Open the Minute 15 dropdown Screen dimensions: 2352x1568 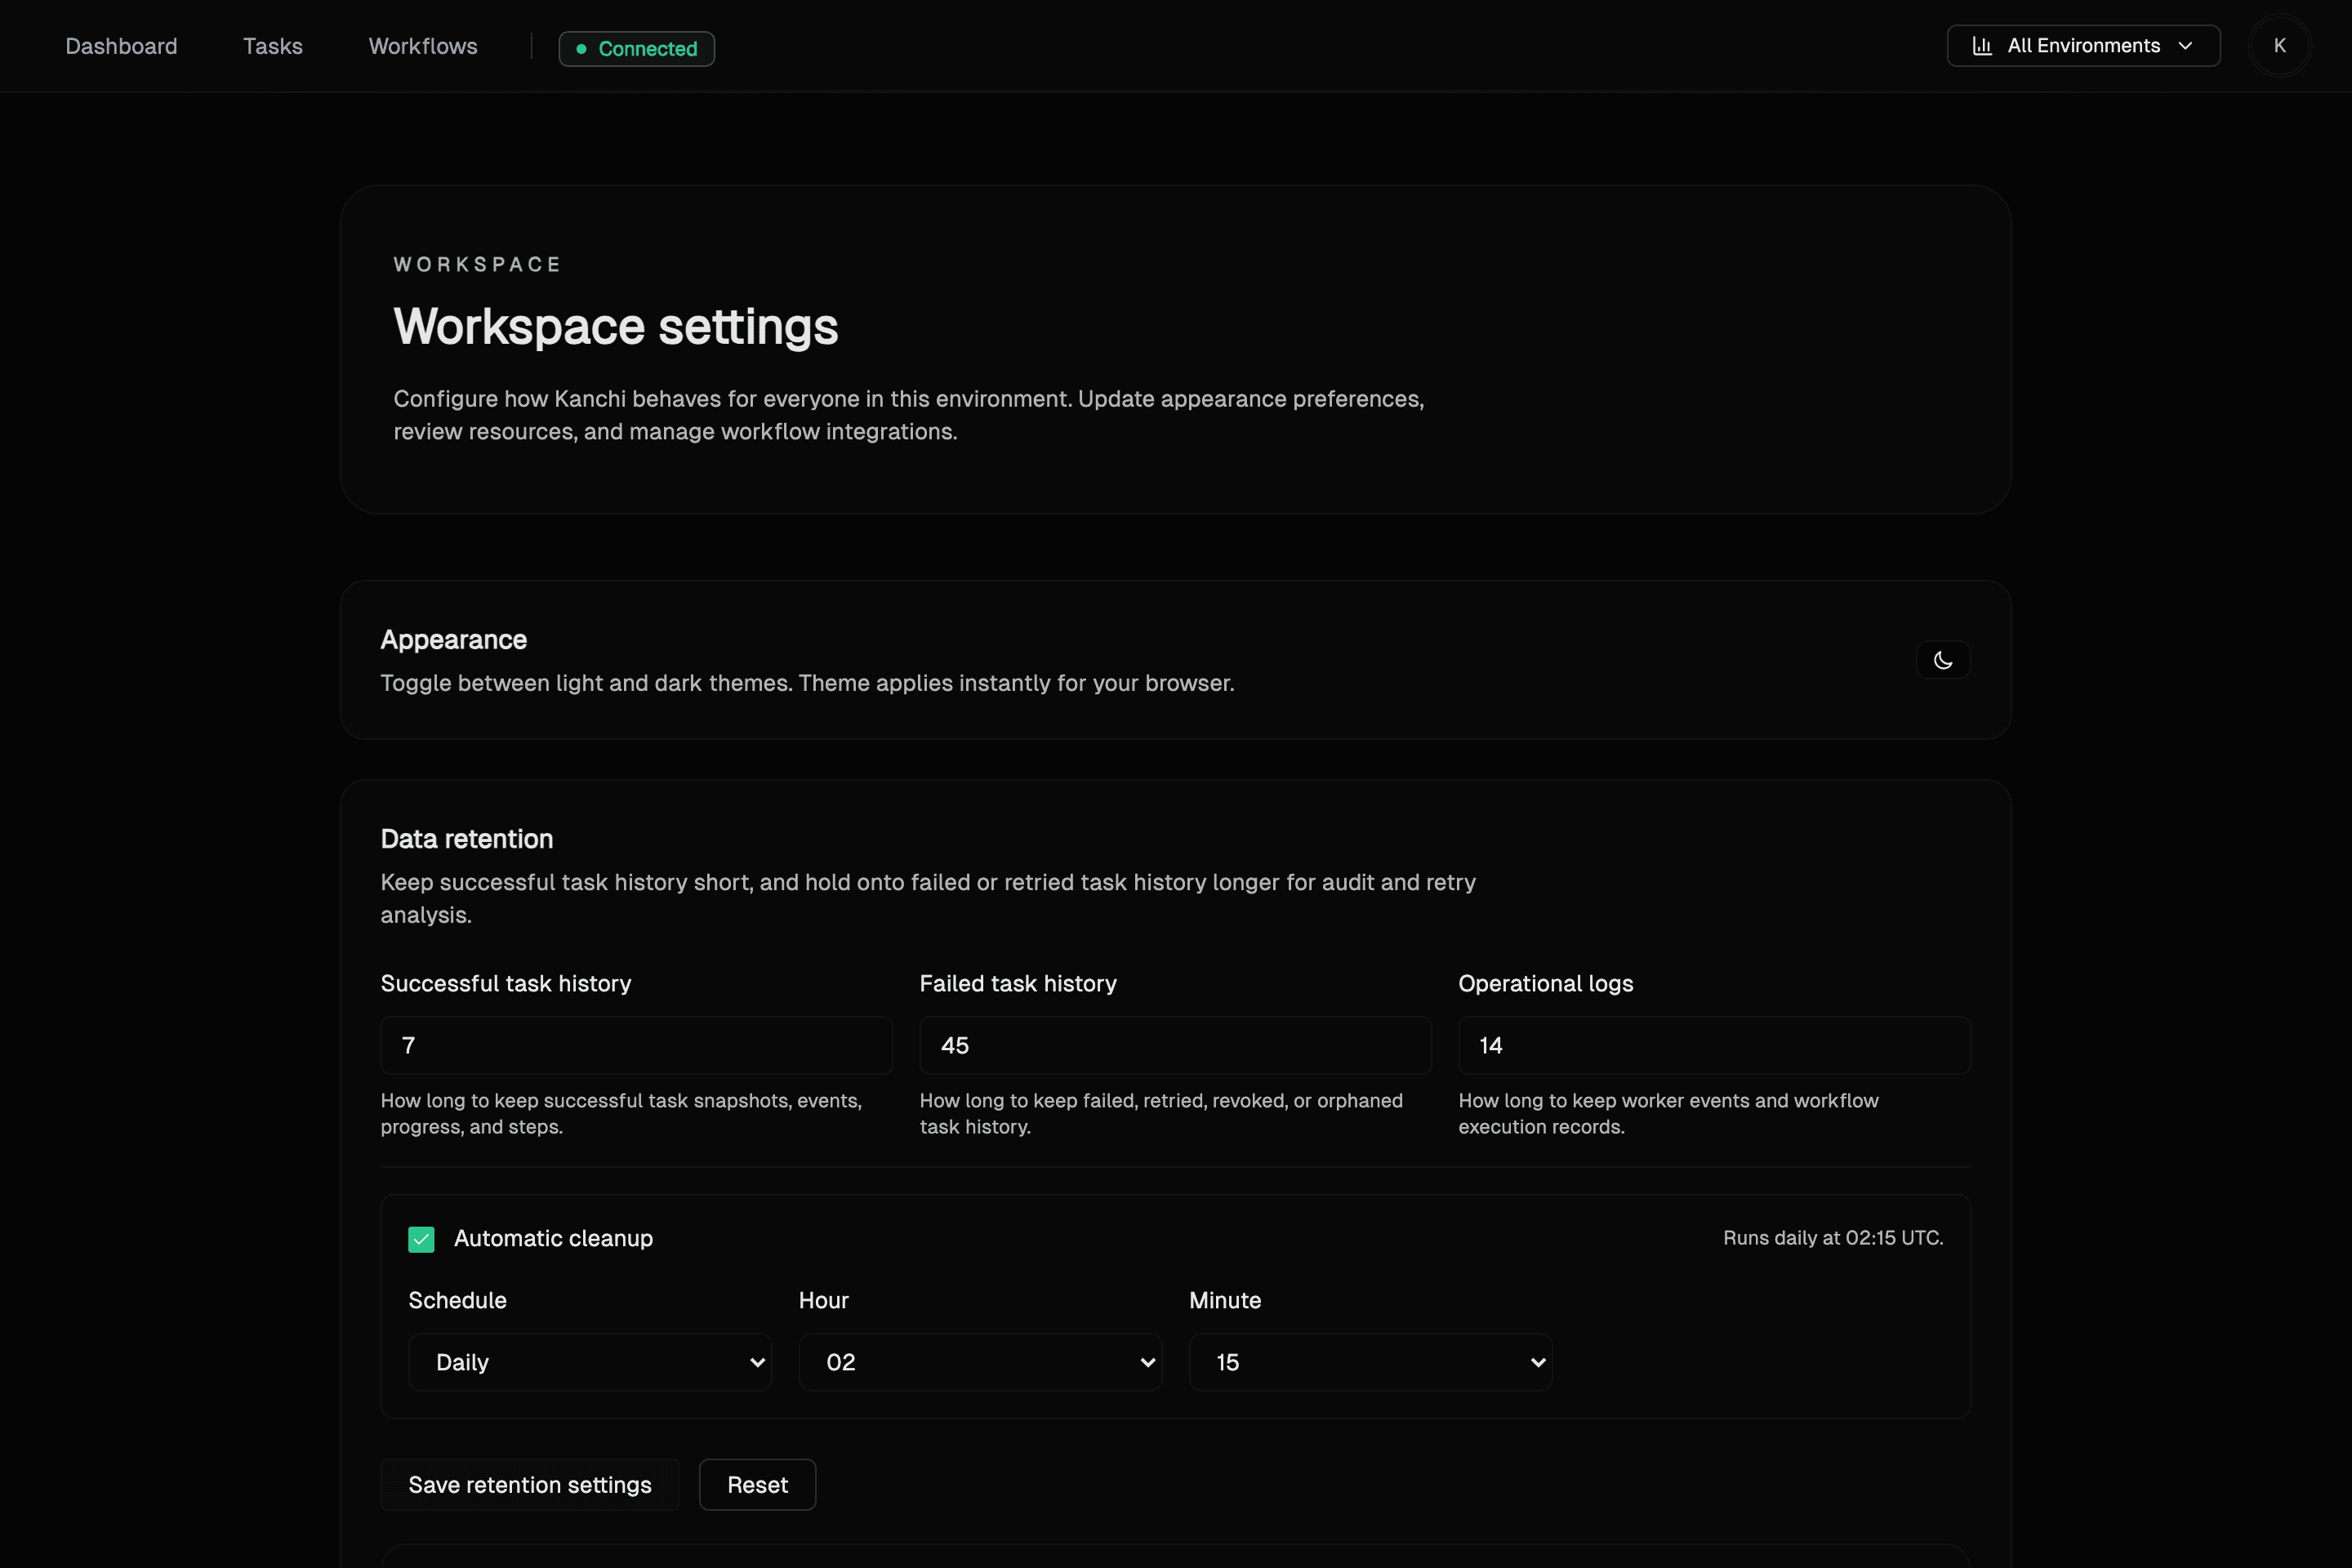point(1370,1362)
